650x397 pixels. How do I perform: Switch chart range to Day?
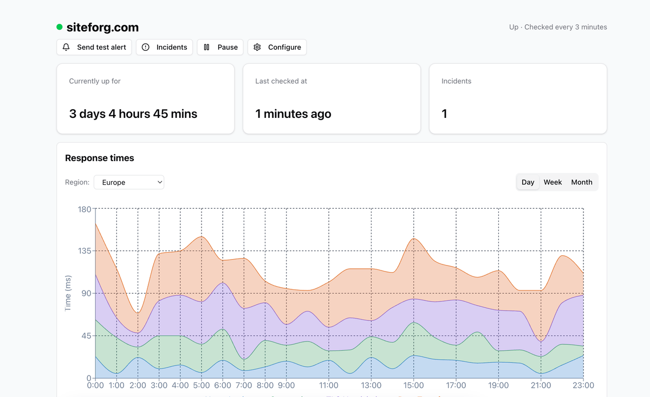coord(528,182)
